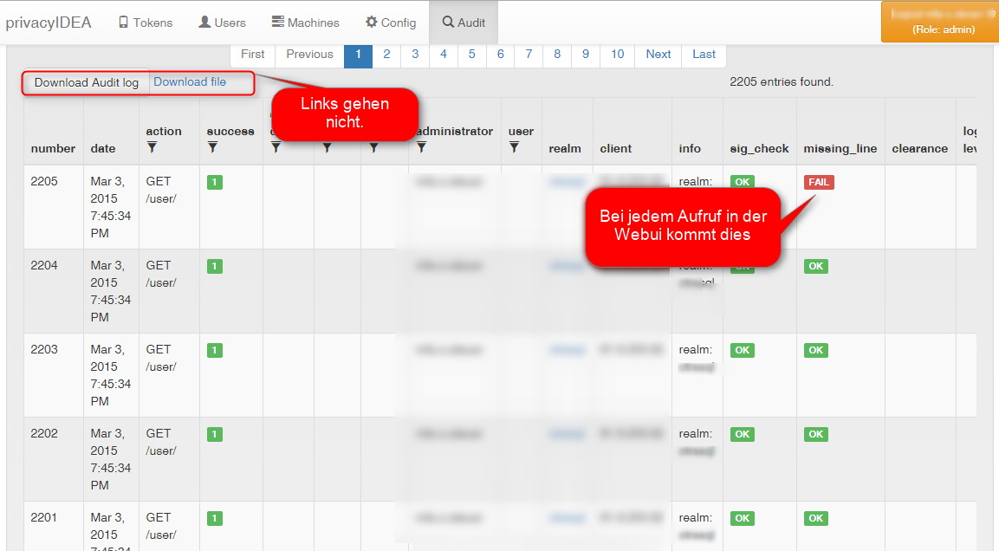Jump to Last page

(x=704, y=55)
